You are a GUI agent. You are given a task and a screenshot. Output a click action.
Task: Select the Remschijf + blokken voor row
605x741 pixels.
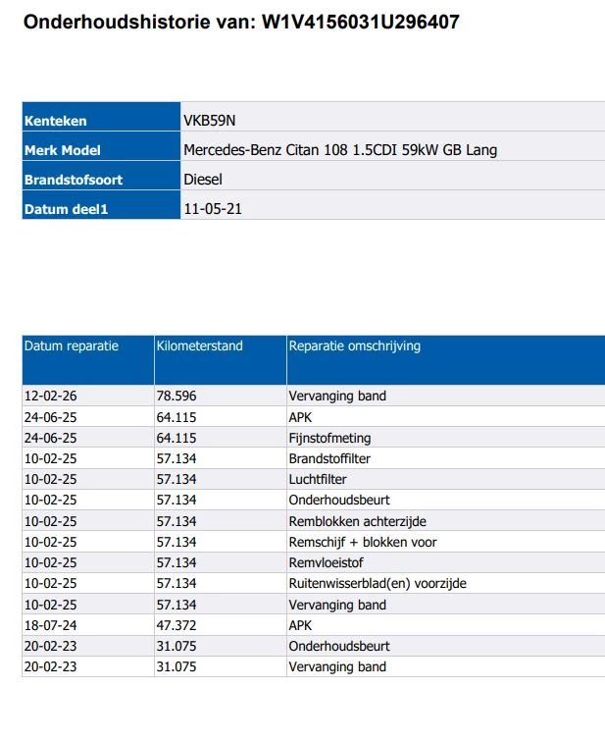314,542
